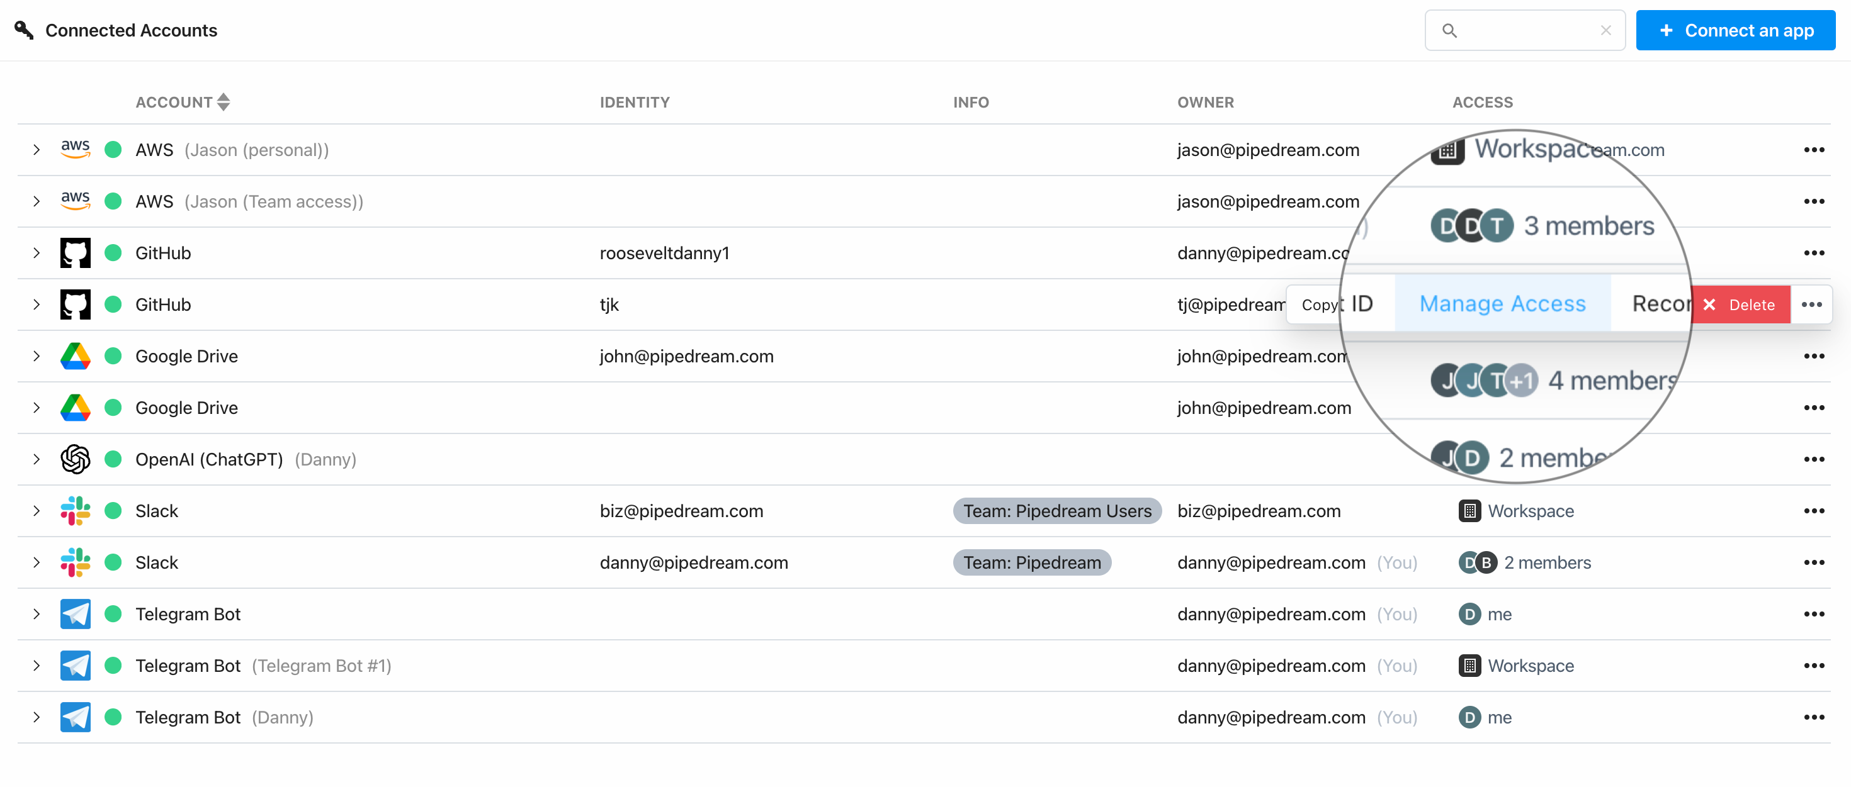Click the Workspace grid icon for AWS
The image size is (1851, 787).
1445,150
